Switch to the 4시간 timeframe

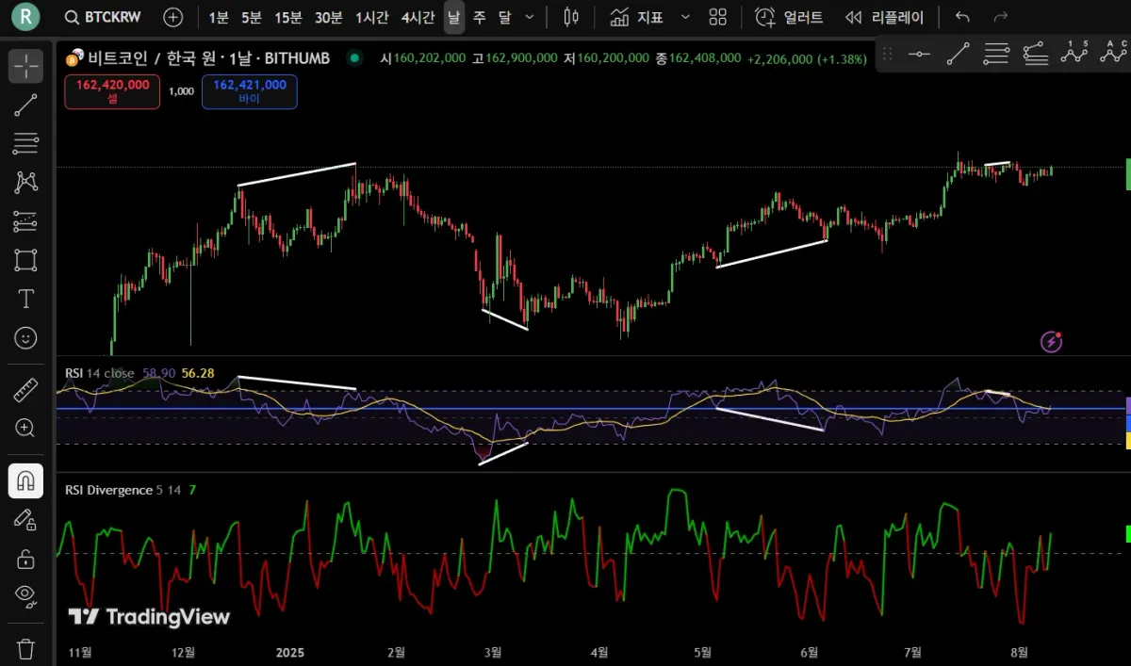418,17
